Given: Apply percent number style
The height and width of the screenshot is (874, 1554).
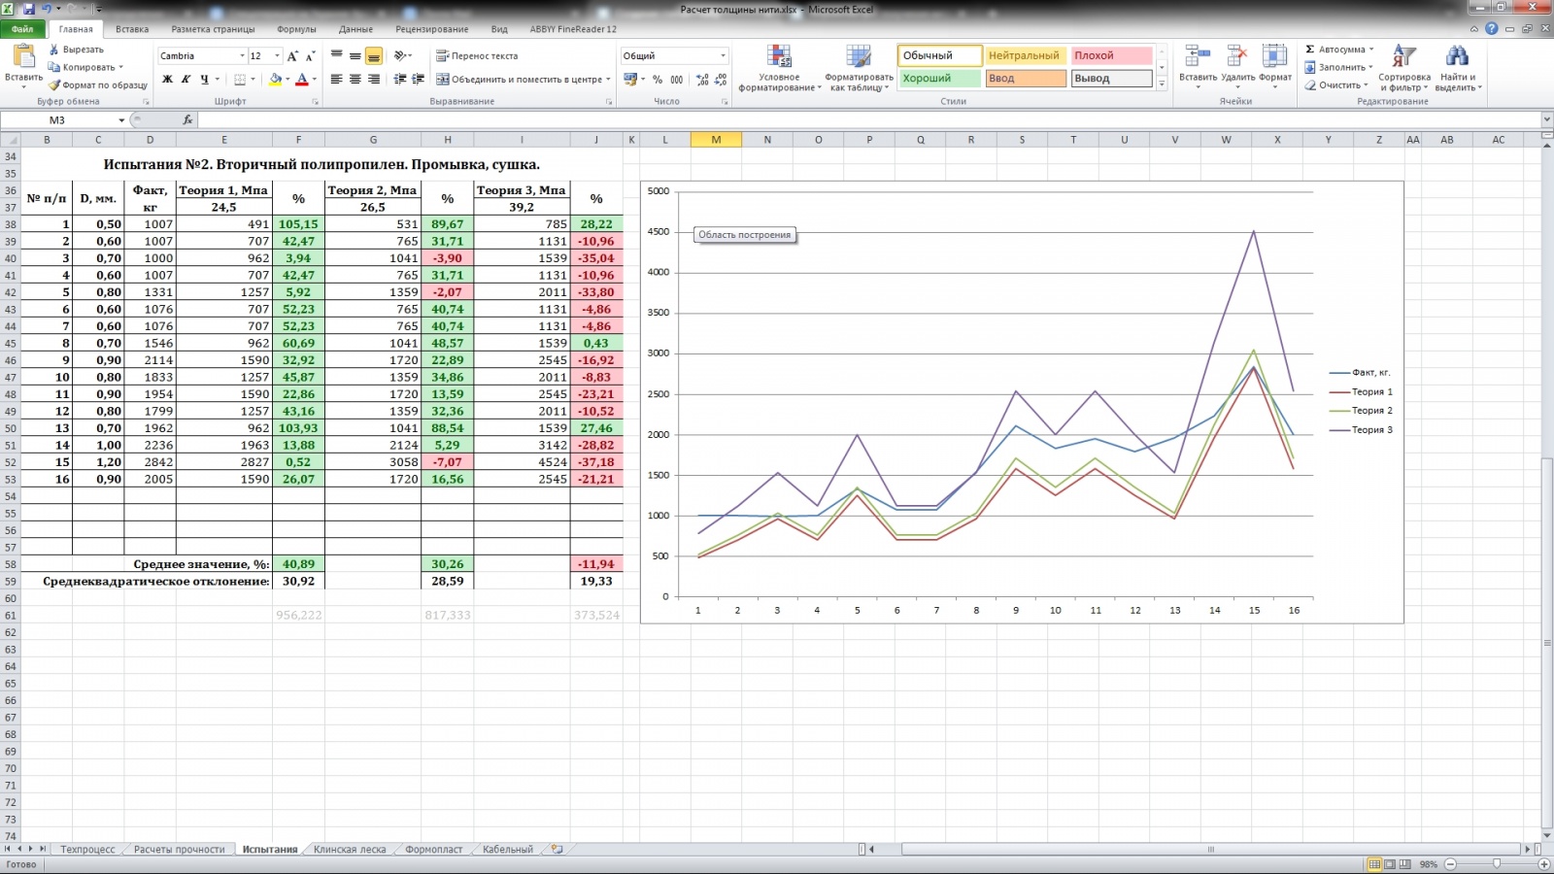Looking at the screenshot, I should pyautogui.click(x=658, y=80).
